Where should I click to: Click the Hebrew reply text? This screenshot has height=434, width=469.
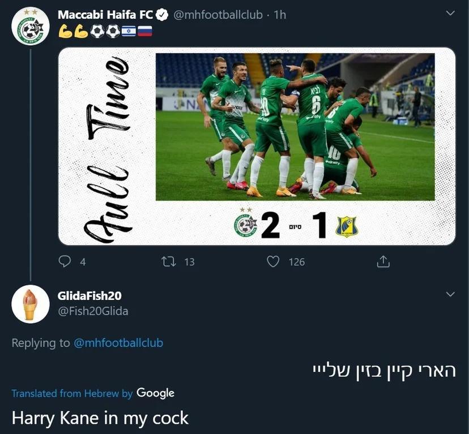385,371
